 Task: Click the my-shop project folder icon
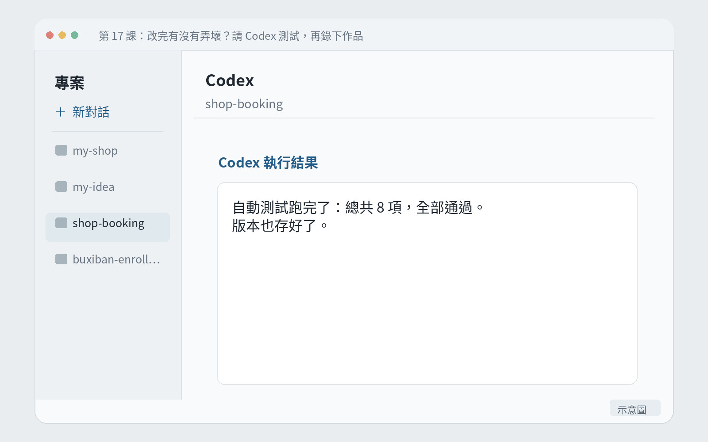coord(61,150)
